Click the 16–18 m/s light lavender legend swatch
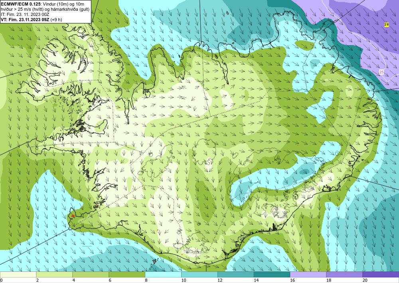Image resolution: width=399 pixels, height=283 pixels. coord(308,275)
